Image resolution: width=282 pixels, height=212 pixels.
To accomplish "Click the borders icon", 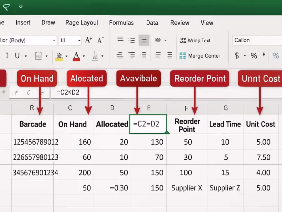I will pos(38,56).
